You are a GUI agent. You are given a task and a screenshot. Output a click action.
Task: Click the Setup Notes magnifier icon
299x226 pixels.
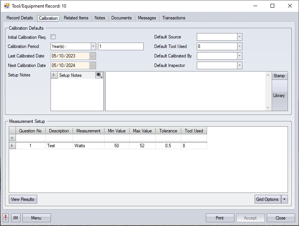99,75
